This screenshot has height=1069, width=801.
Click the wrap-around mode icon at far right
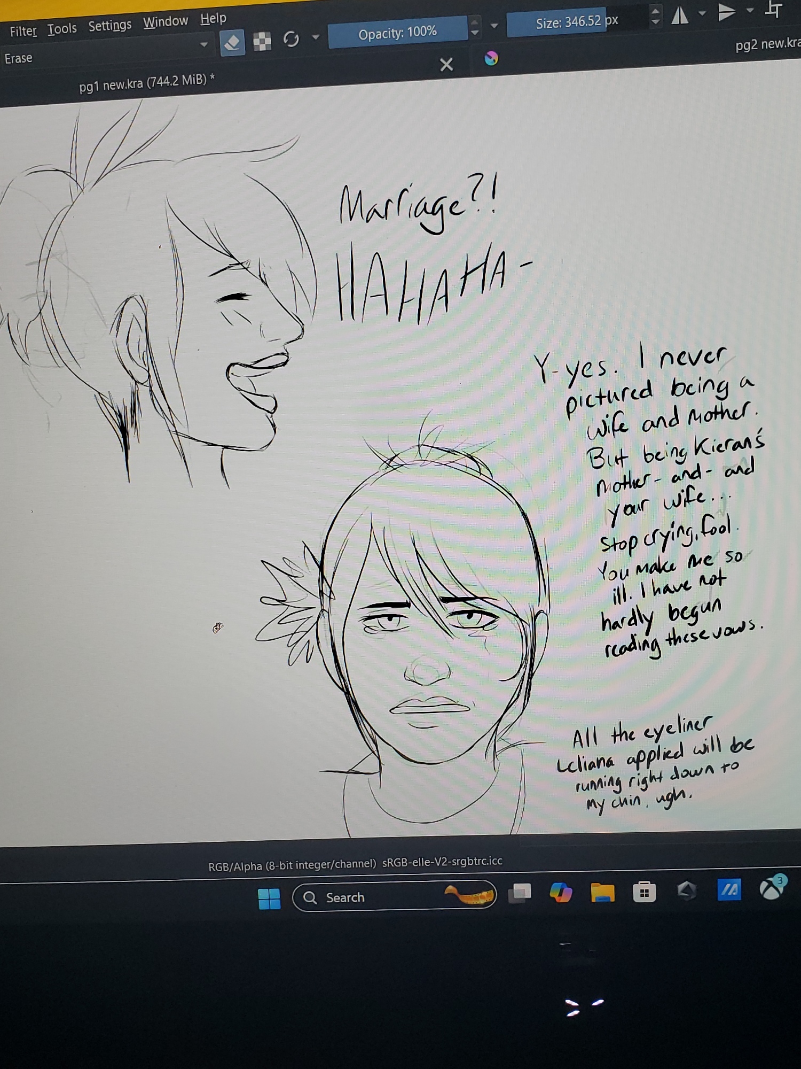tap(774, 9)
